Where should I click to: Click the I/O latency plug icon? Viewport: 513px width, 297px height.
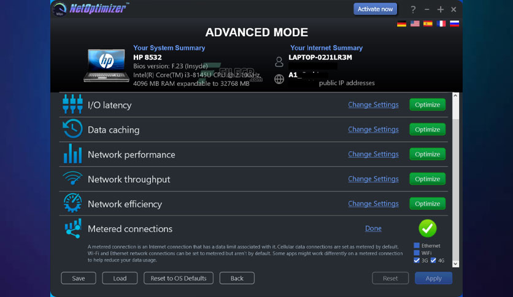(x=72, y=104)
